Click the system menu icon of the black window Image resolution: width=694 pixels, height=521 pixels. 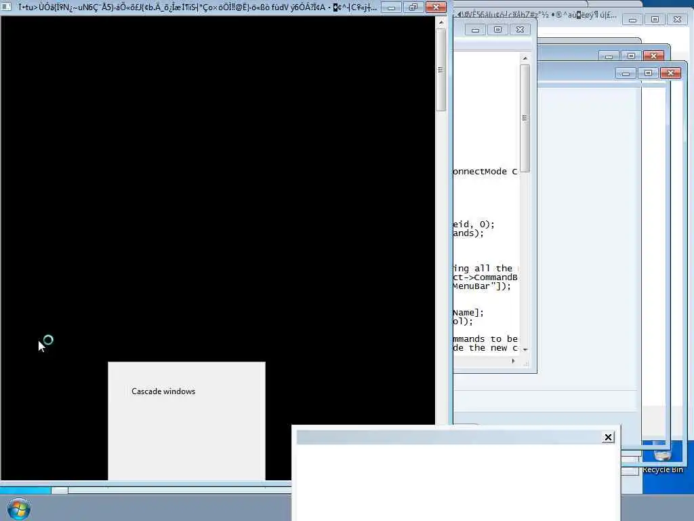[6, 7]
